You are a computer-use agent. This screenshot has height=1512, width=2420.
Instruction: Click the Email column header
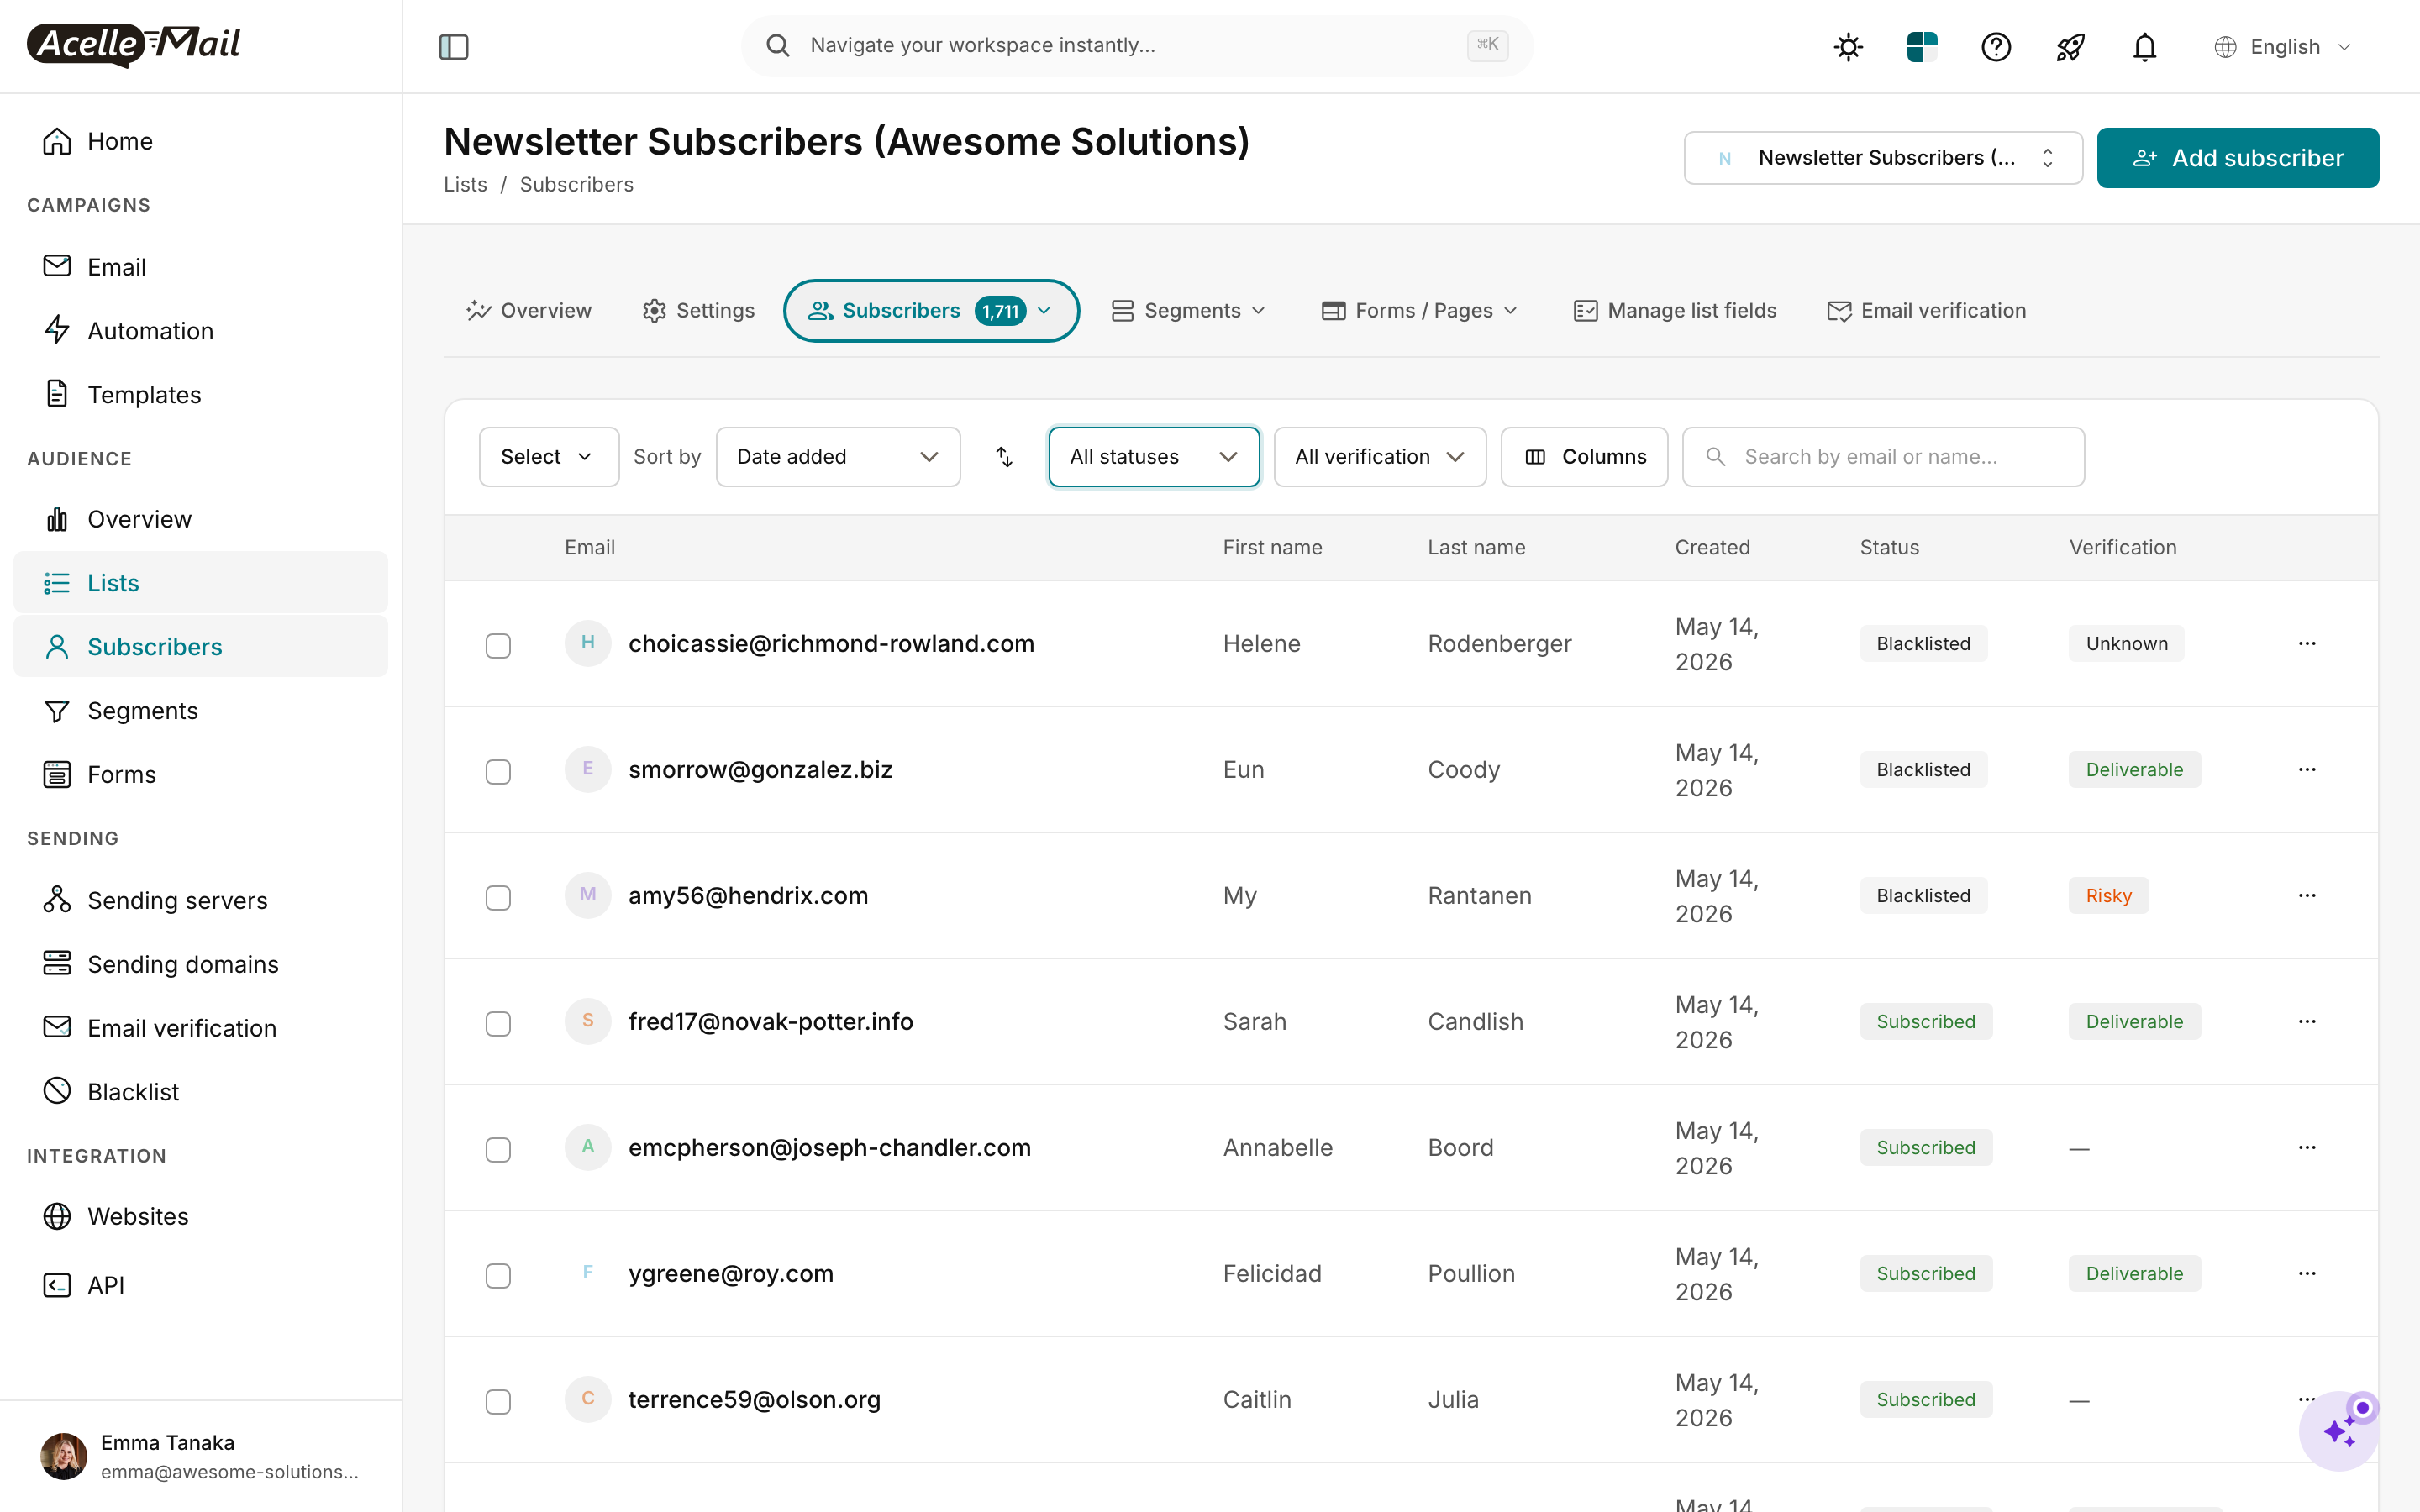point(589,548)
